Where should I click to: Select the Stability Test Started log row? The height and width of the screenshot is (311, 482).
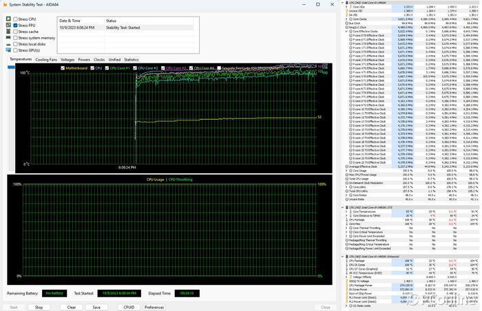click(x=126, y=28)
